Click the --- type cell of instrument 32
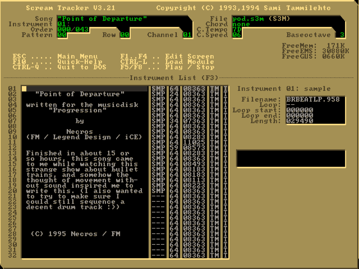Screen dimensions: 359x269 [158, 256]
